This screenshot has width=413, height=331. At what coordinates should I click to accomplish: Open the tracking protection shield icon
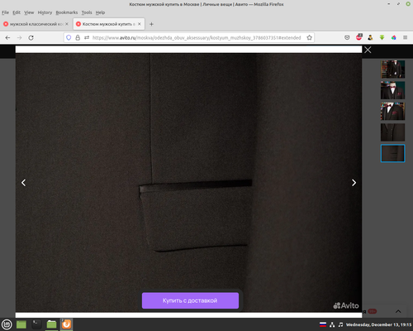point(69,37)
